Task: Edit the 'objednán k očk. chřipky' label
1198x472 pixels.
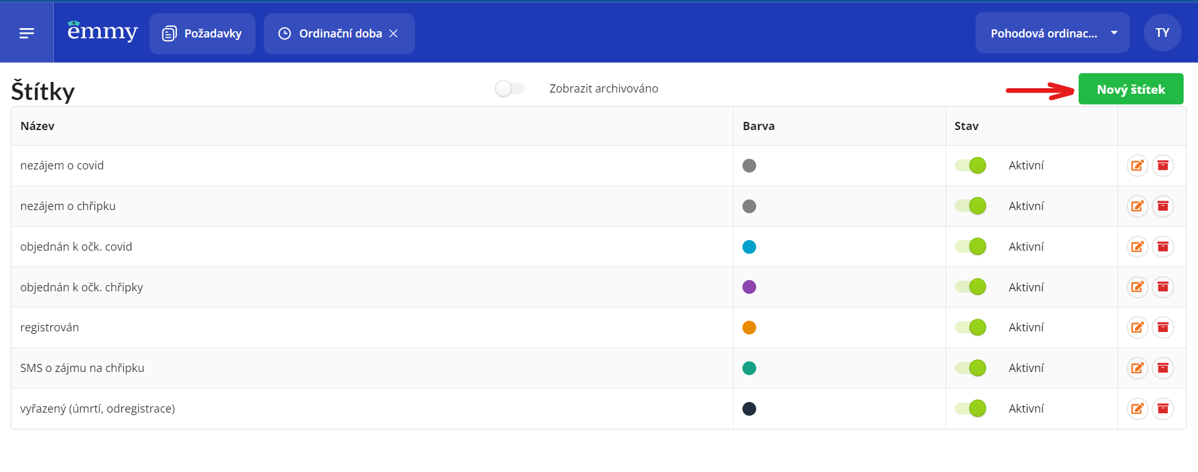Action: tap(1137, 287)
